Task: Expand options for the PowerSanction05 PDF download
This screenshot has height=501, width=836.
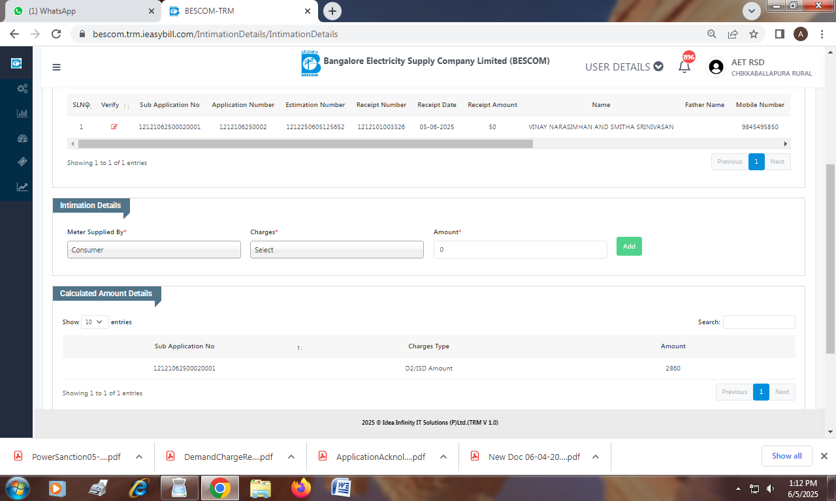Action: point(139,457)
